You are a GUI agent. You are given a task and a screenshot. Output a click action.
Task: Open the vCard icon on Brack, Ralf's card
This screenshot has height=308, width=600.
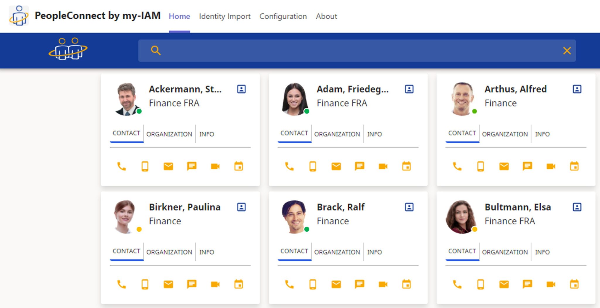pos(409,207)
